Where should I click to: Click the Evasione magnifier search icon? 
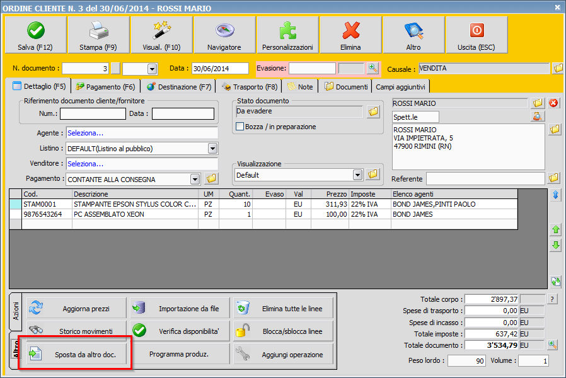[x=373, y=68]
